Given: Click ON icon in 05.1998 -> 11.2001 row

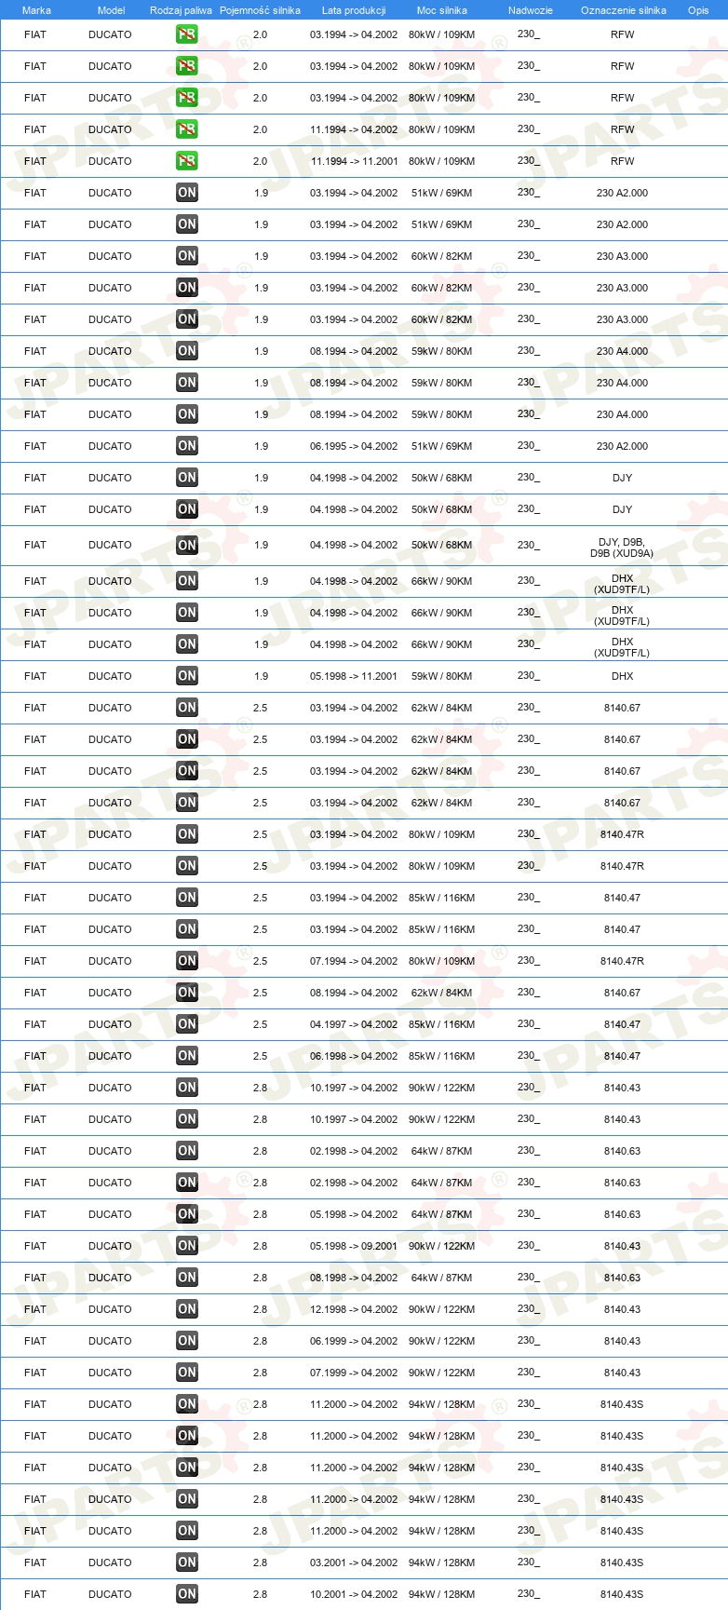Looking at the screenshot, I should pyautogui.click(x=187, y=676).
